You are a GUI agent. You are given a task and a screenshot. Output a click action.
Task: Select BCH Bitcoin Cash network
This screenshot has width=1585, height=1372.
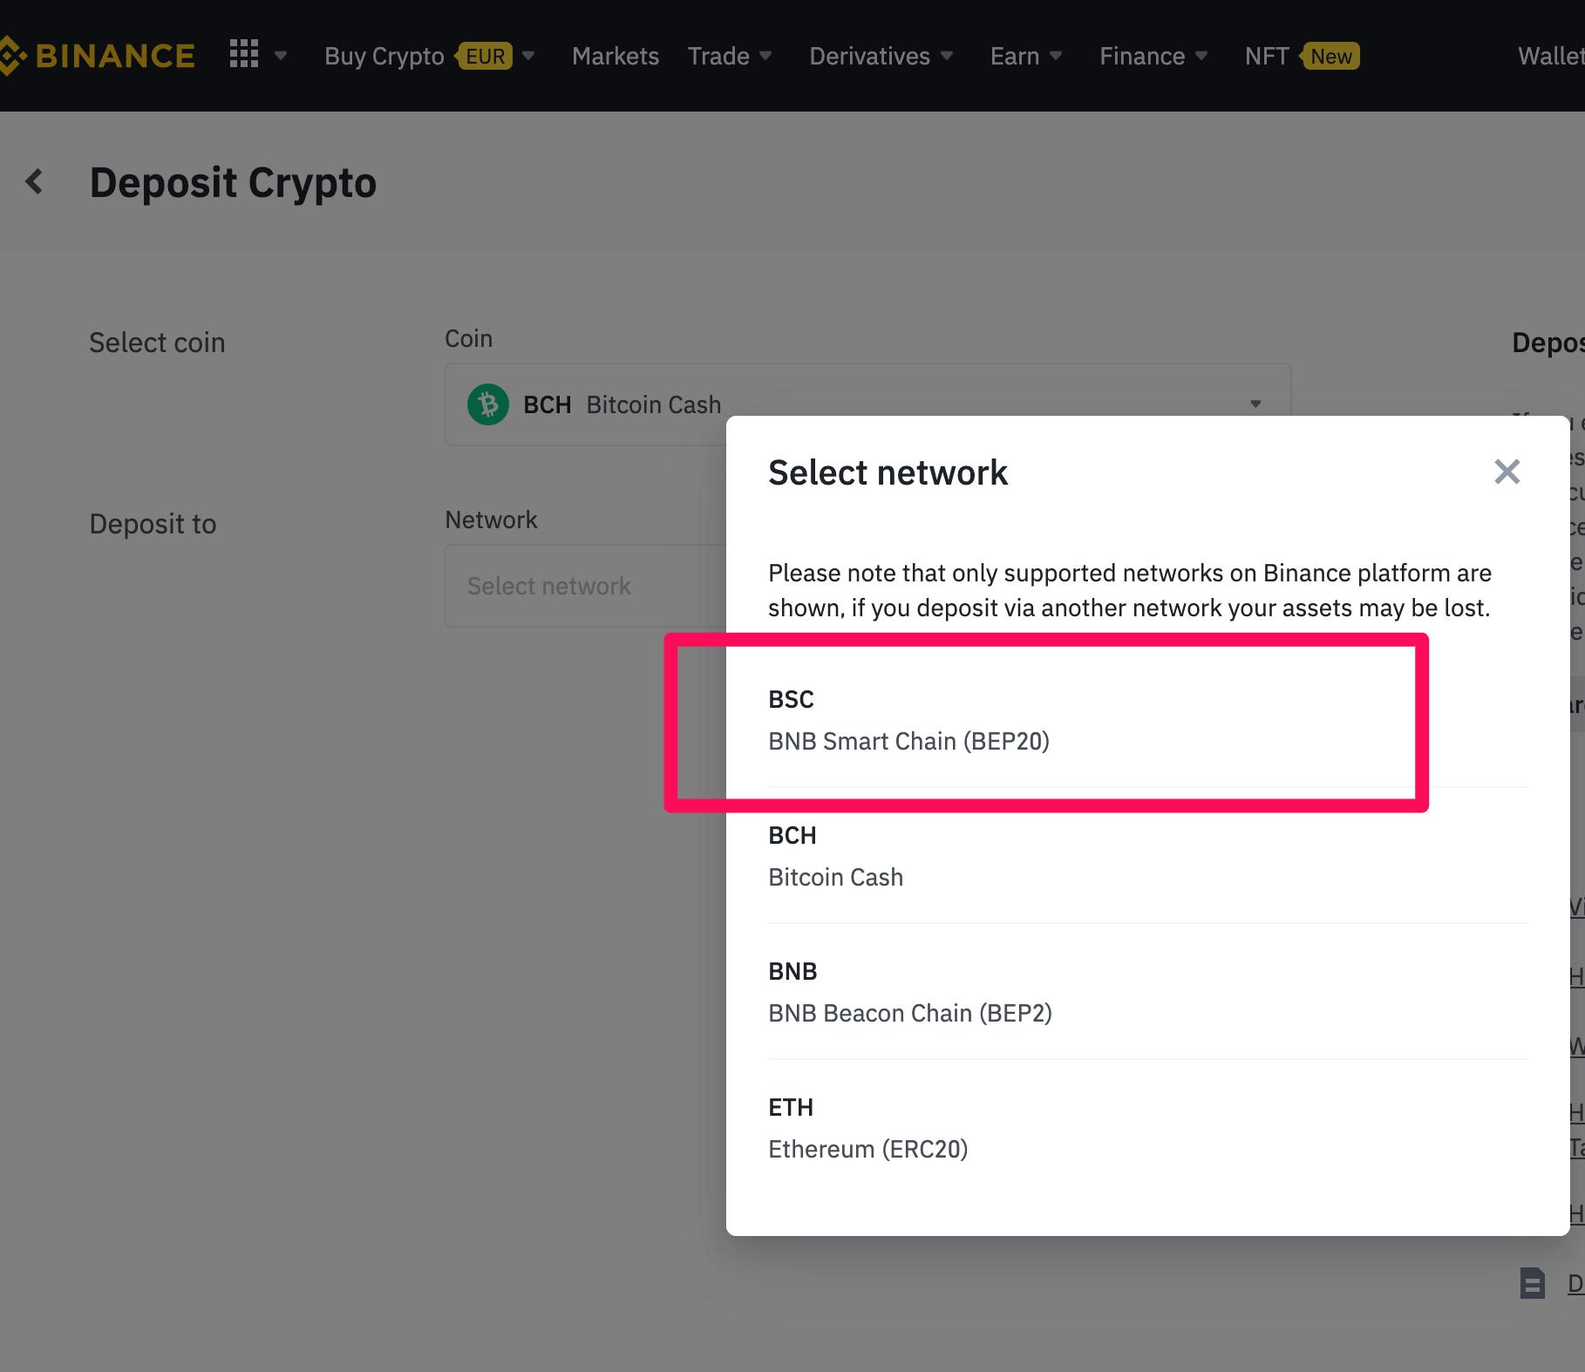1147,856
